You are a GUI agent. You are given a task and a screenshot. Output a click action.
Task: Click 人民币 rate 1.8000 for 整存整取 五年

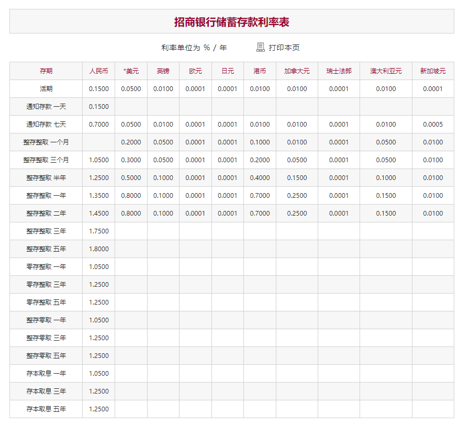98,249
